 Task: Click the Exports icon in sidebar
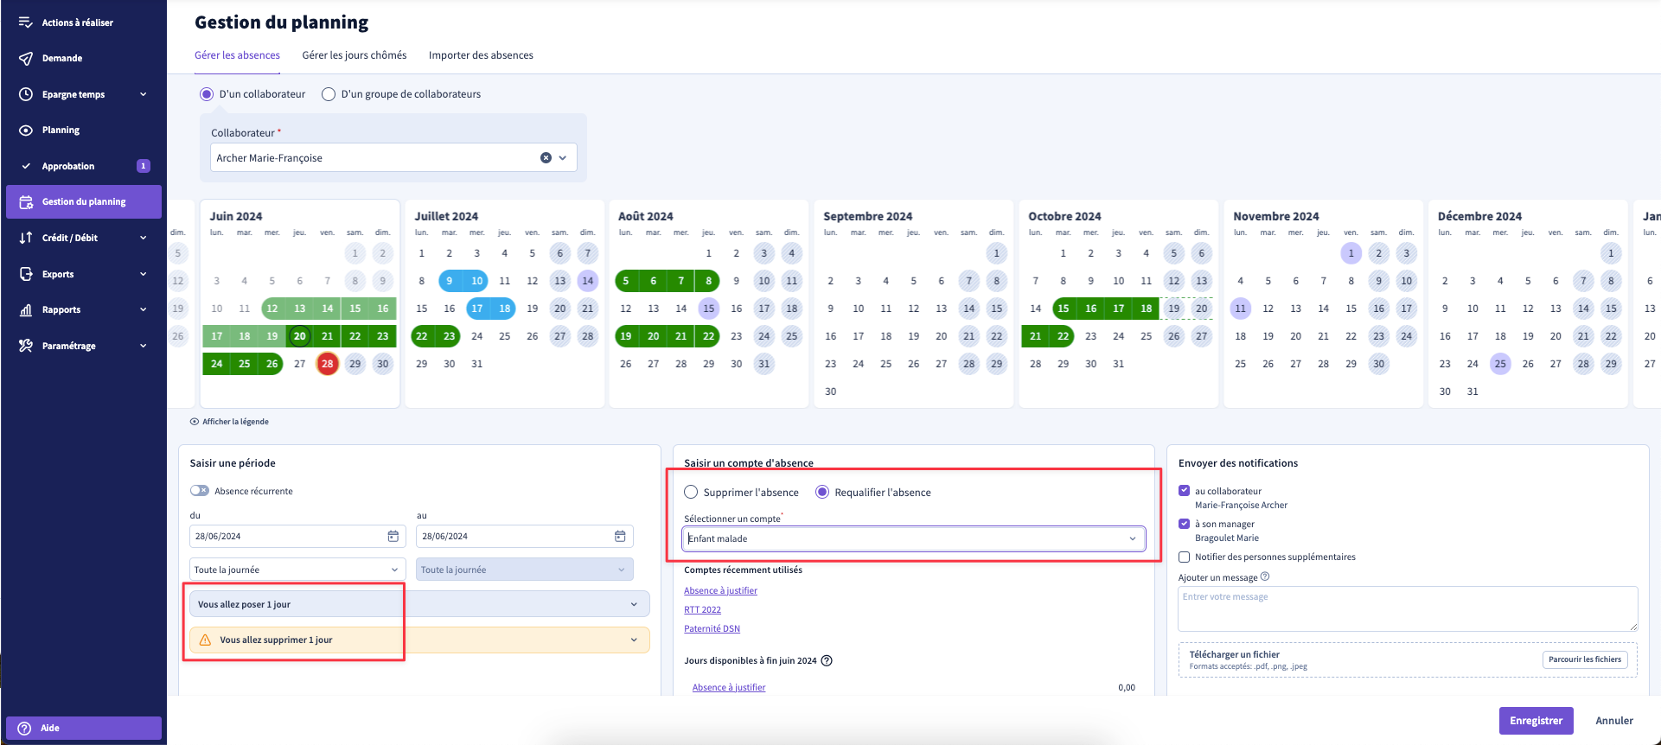pyautogui.click(x=26, y=274)
